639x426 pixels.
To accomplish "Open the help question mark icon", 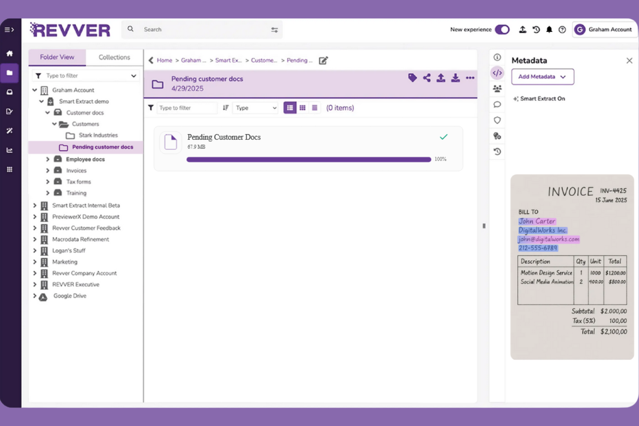I will tap(562, 29).
